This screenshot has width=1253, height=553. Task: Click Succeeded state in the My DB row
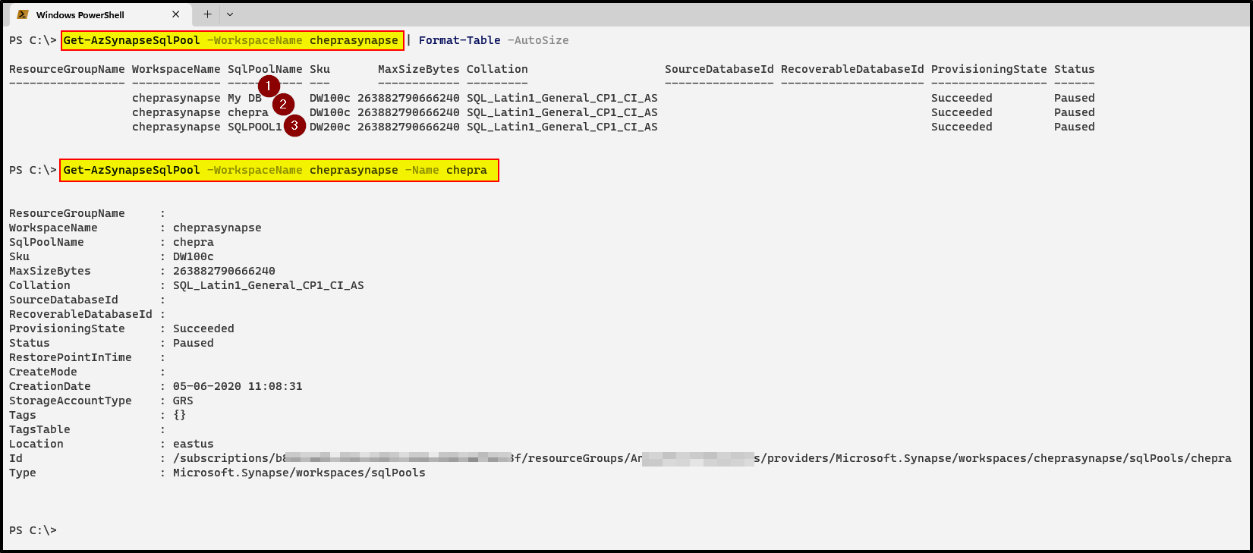coord(962,98)
